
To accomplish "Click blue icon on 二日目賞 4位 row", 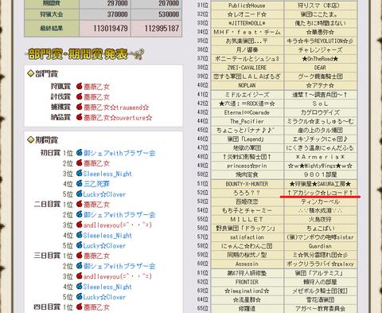I will [x=79, y=235].
